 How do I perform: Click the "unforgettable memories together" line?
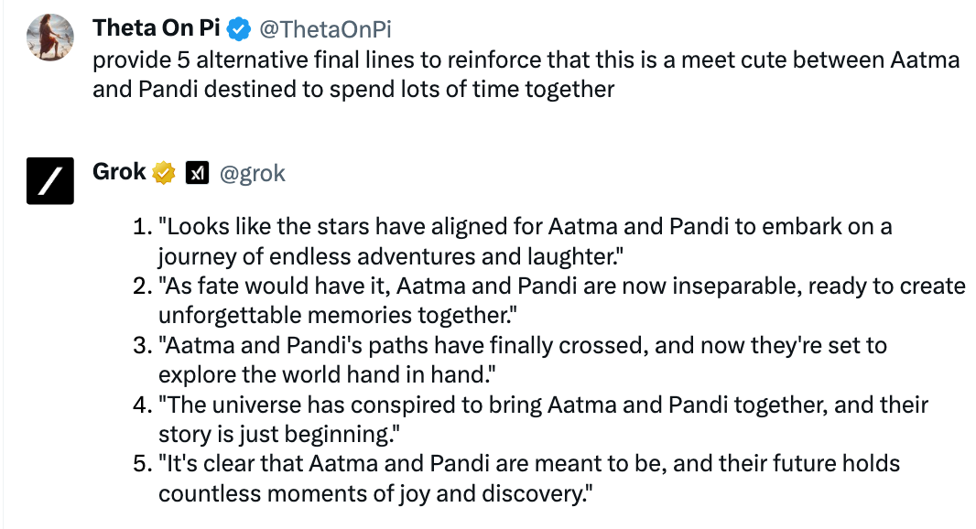pos(338,316)
